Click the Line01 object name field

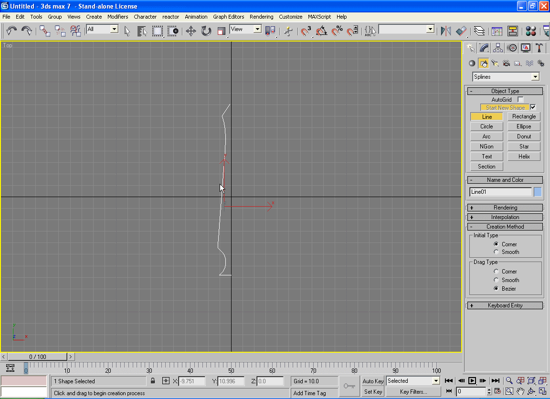click(x=500, y=192)
